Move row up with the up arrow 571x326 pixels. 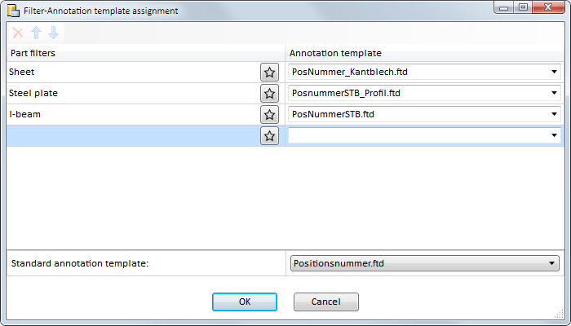pyautogui.click(x=36, y=33)
